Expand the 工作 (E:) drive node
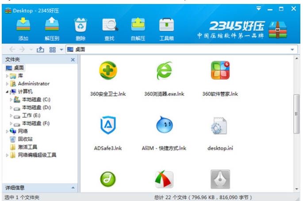Viewport: 303px width, 201px height. [x=11, y=115]
